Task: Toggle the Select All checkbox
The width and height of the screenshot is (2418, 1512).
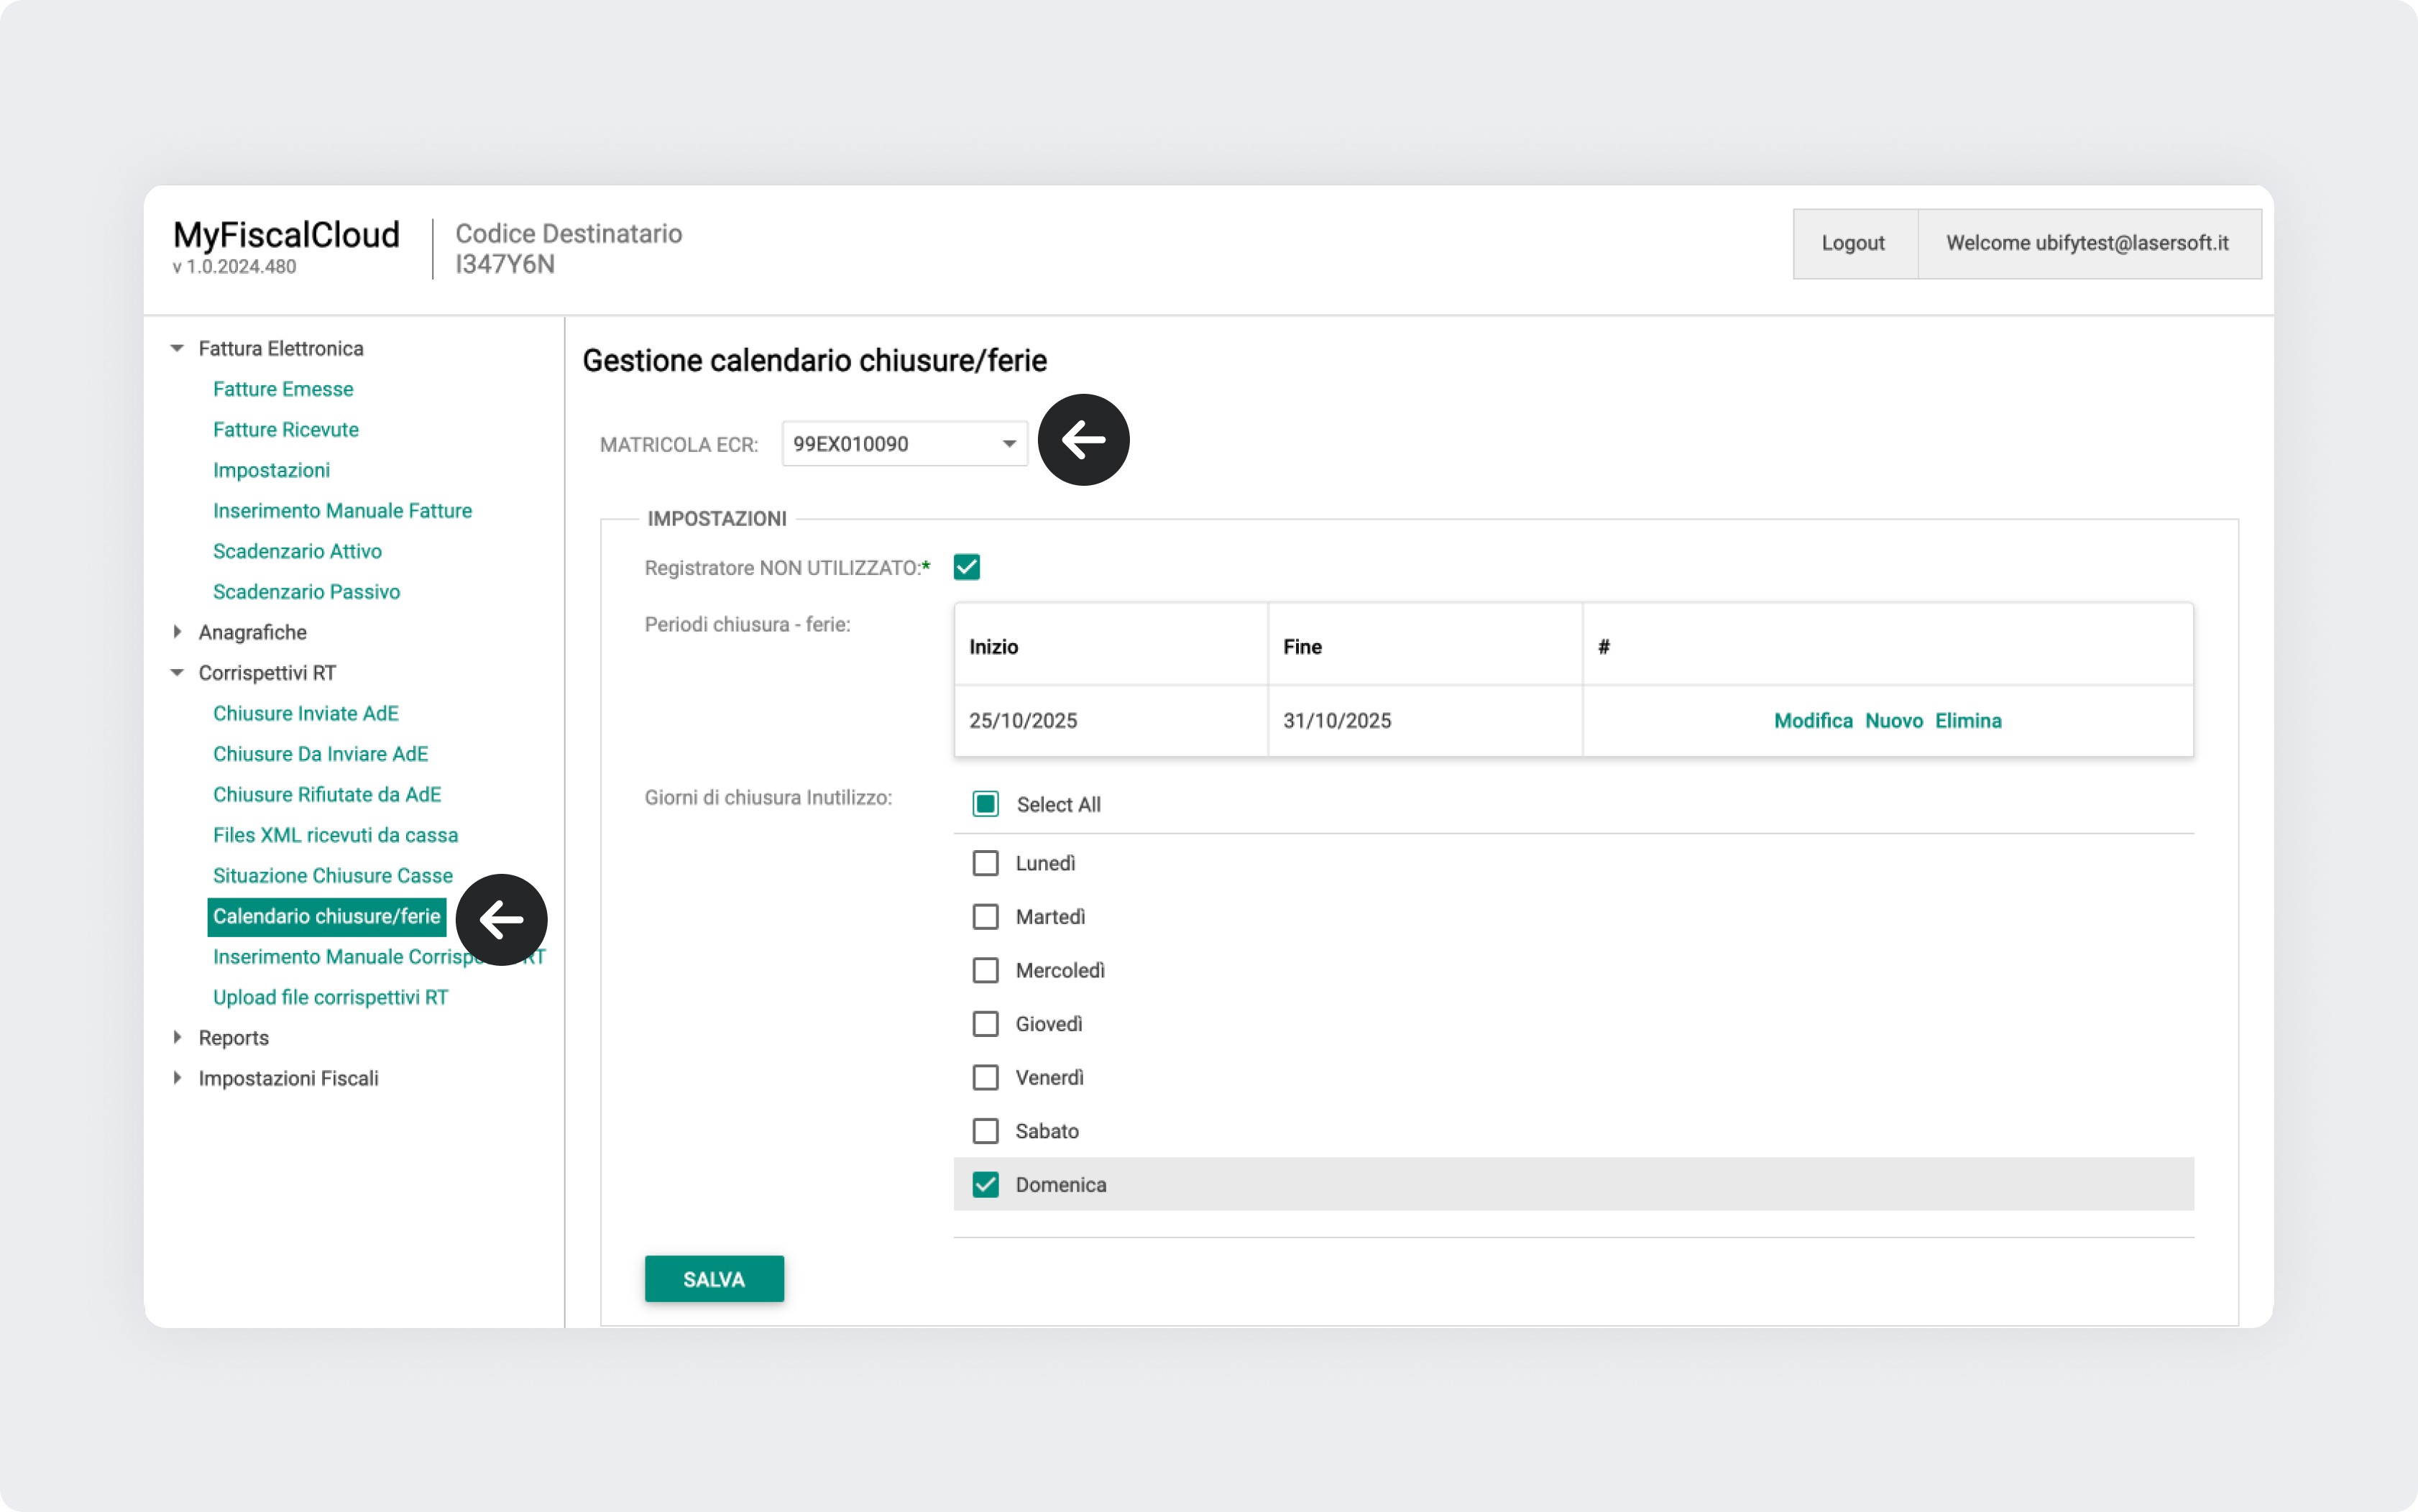Action: (x=985, y=804)
